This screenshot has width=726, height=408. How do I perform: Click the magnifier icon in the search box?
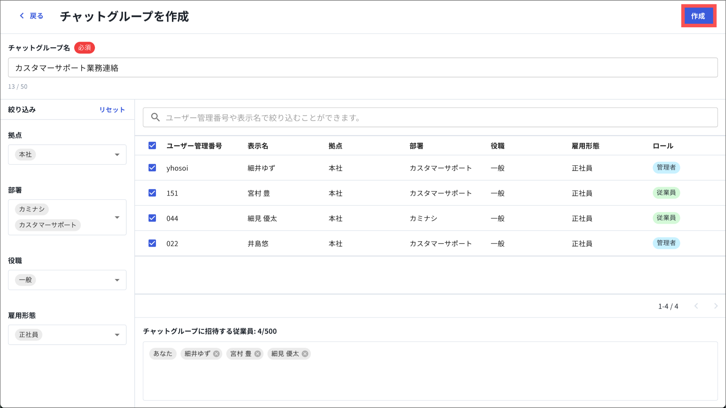[x=155, y=117]
